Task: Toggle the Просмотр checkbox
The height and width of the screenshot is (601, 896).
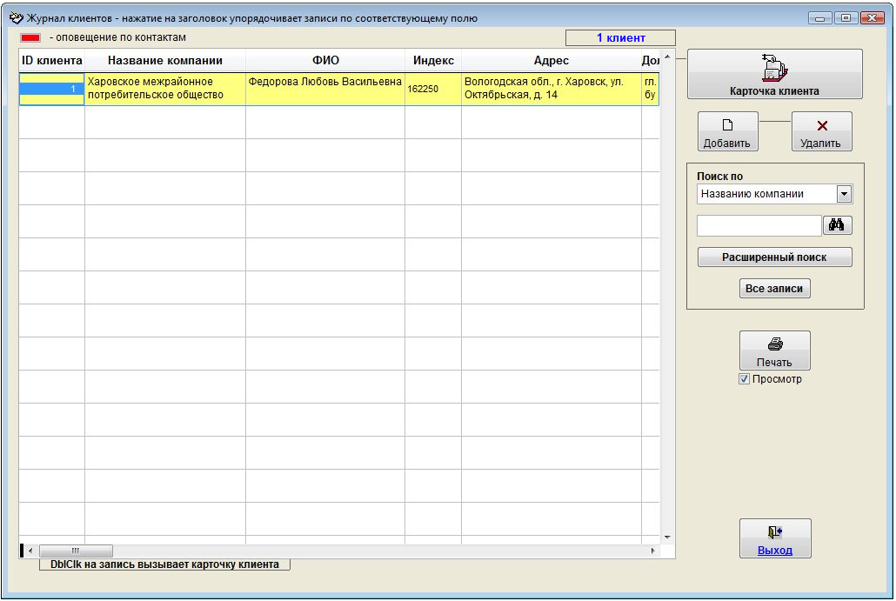Action: pyautogui.click(x=744, y=379)
